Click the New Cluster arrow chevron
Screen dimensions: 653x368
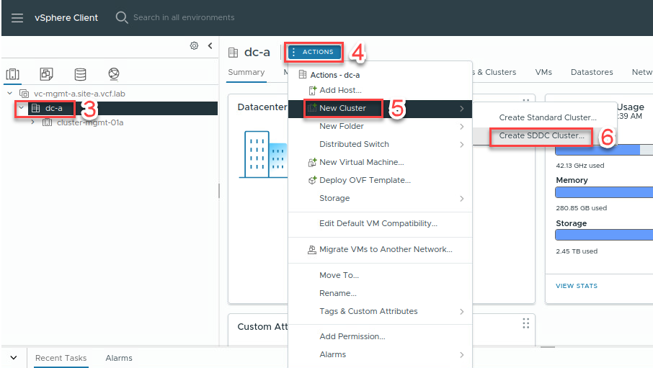(x=461, y=109)
